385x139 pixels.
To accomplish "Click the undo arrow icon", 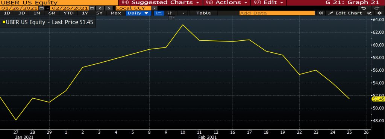I will (364, 8).
